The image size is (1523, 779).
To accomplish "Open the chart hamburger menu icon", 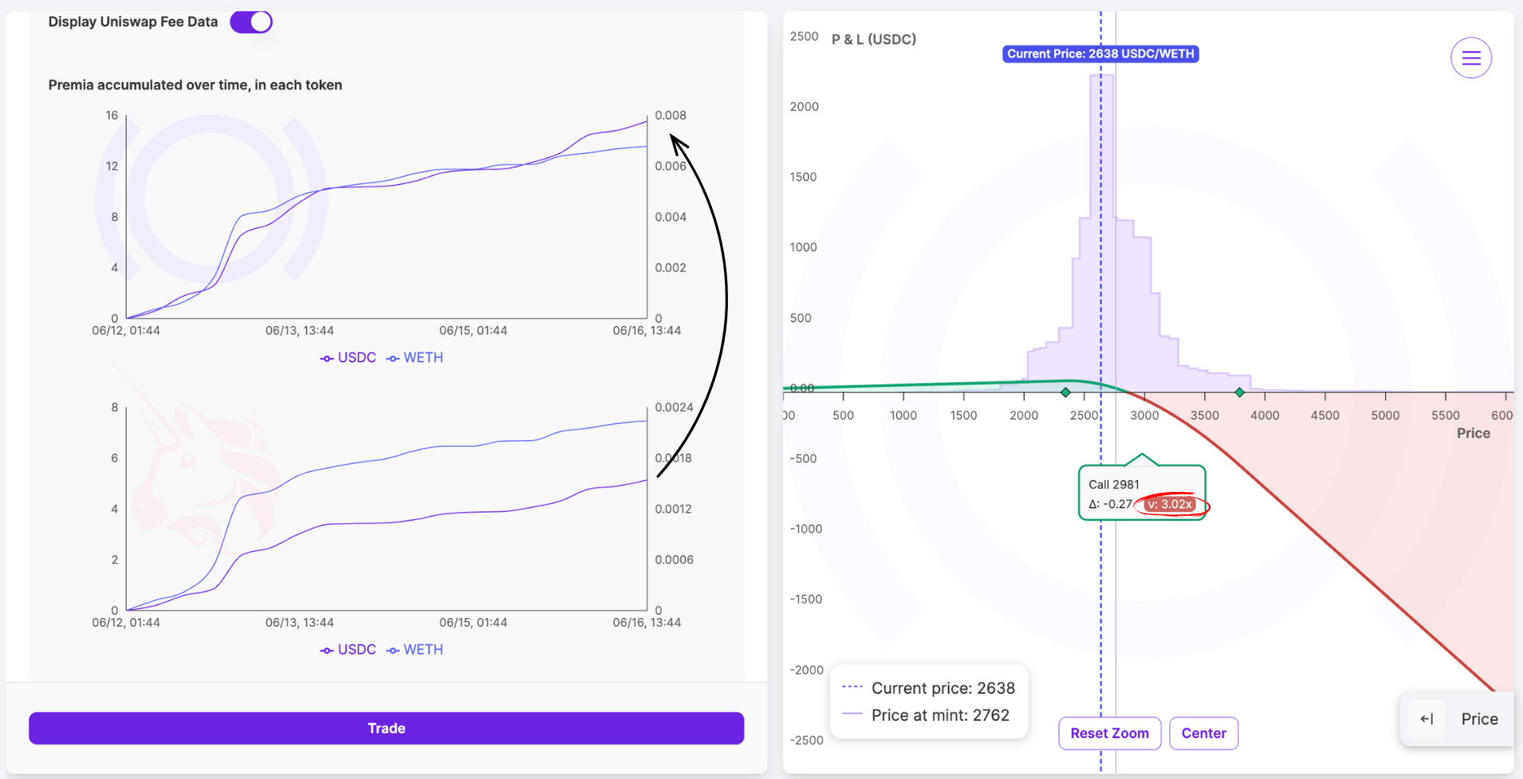I will [x=1470, y=58].
